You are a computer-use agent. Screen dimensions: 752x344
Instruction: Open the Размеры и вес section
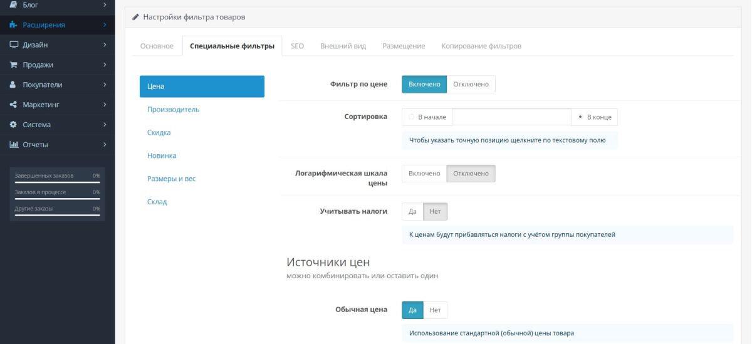pyautogui.click(x=202, y=179)
